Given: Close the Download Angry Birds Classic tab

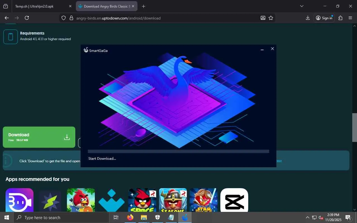Looking at the screenshot, I should coord(133,6).
